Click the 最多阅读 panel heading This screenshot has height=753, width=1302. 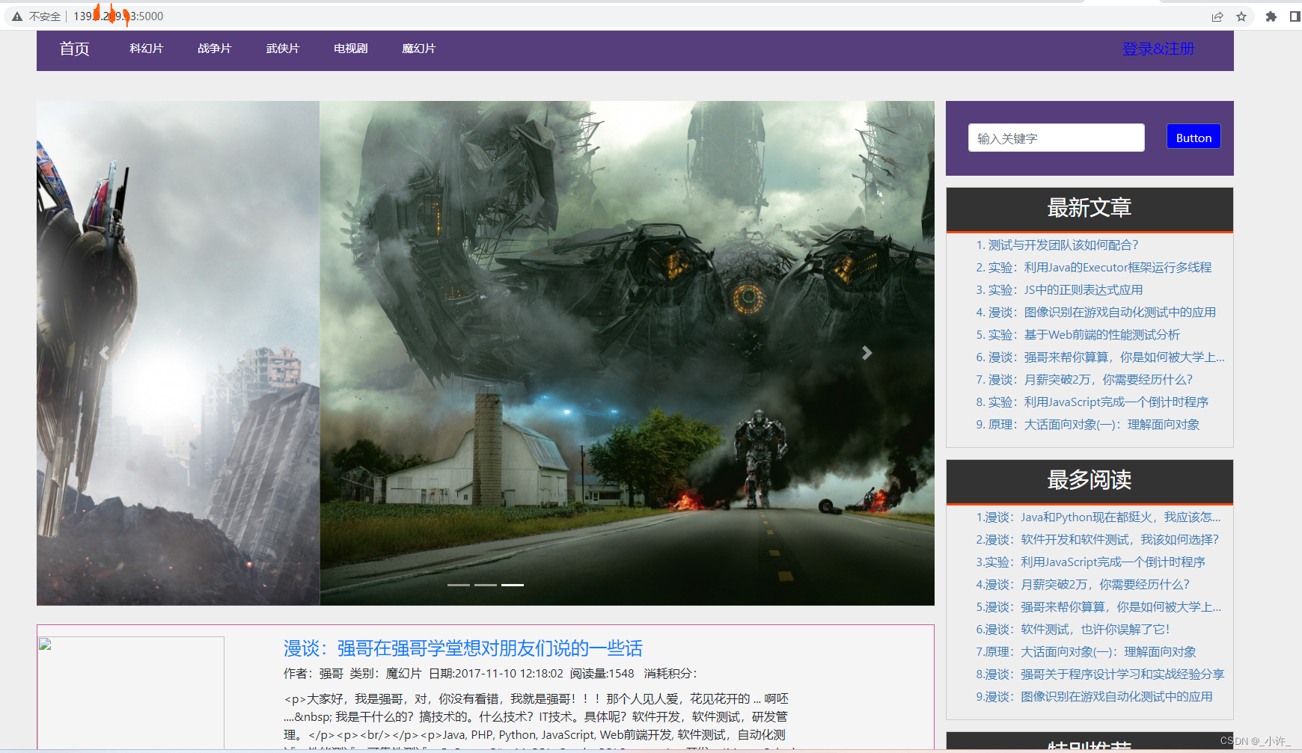click(x=1089, y=480)
